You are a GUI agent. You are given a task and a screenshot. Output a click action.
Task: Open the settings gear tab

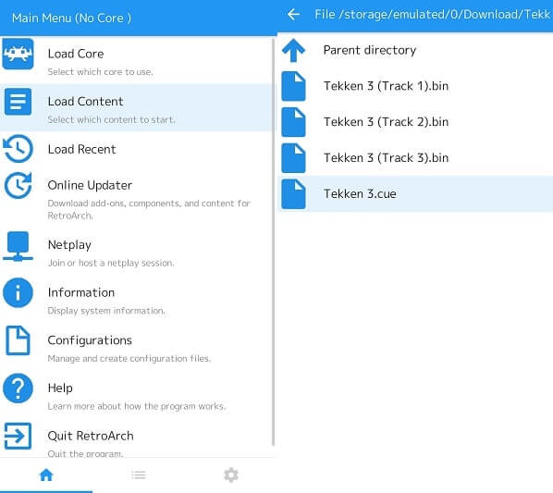(x=231, y=475)
